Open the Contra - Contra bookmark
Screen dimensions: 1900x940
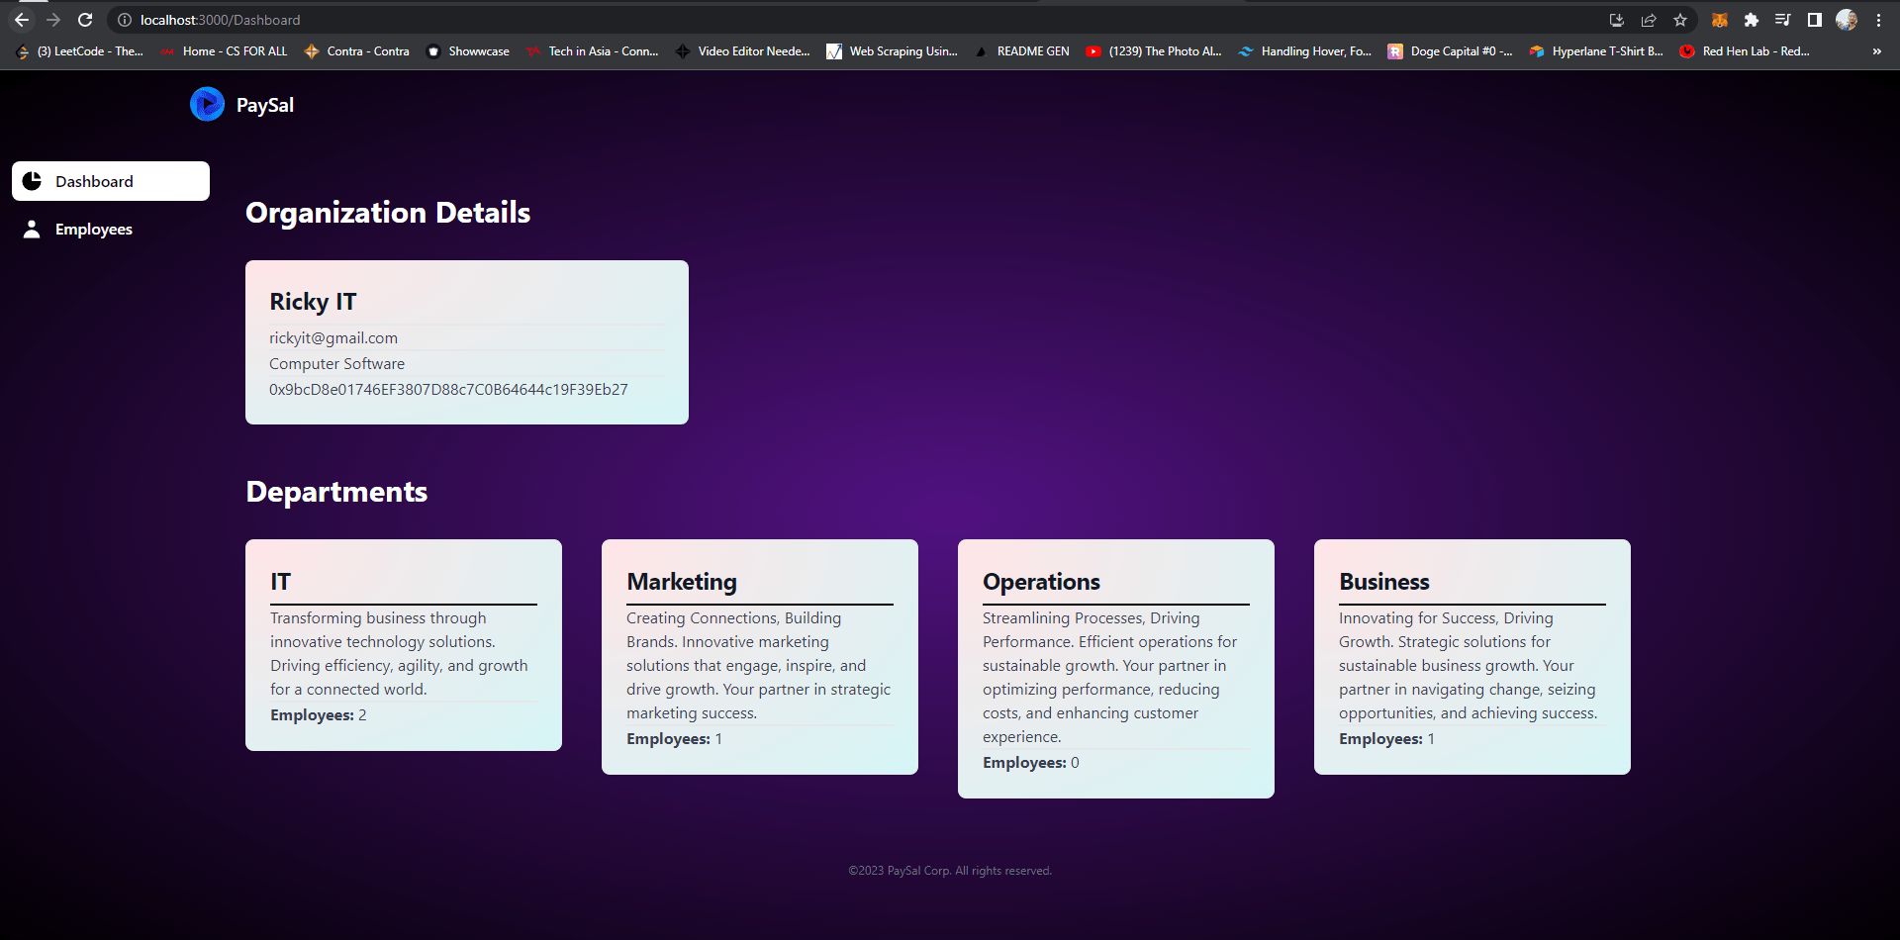pyautogui.click(x=357, y=51)
